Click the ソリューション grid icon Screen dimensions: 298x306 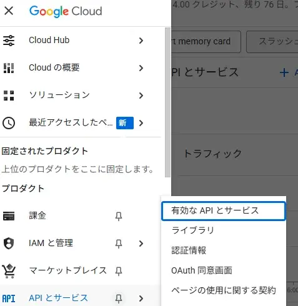9,96
